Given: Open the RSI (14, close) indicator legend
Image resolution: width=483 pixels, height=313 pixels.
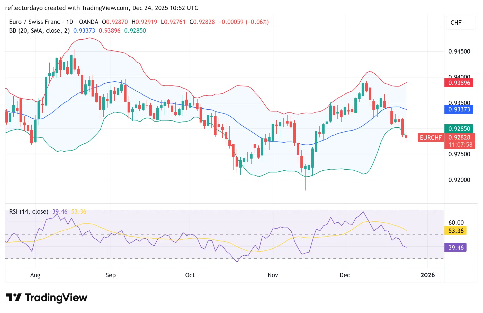Looking at the screenshot, I should tap(29, 212).
